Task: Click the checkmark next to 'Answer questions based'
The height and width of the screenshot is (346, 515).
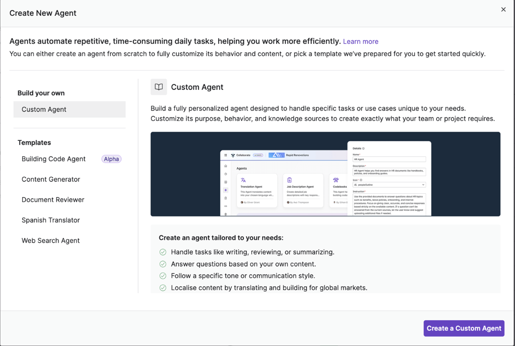Action: (x=163, y=264)
